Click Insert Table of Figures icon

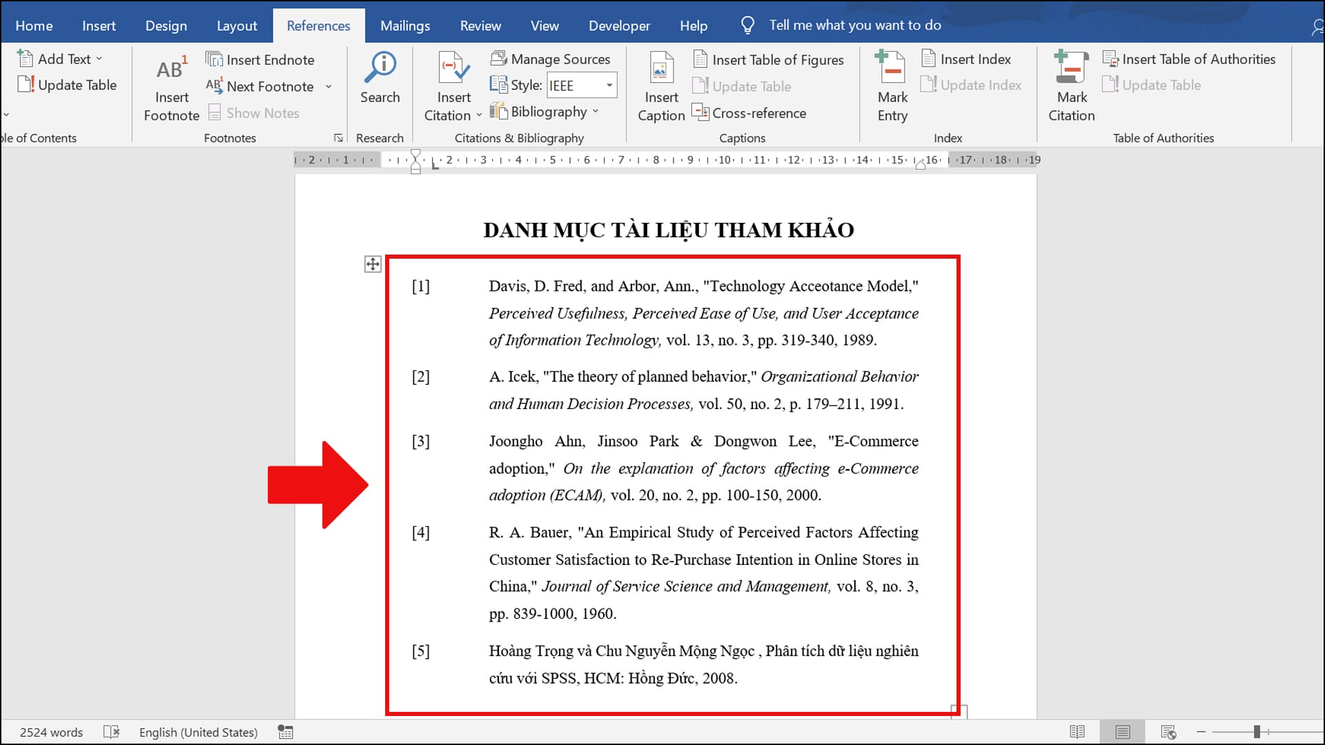(x=700, y=58)
